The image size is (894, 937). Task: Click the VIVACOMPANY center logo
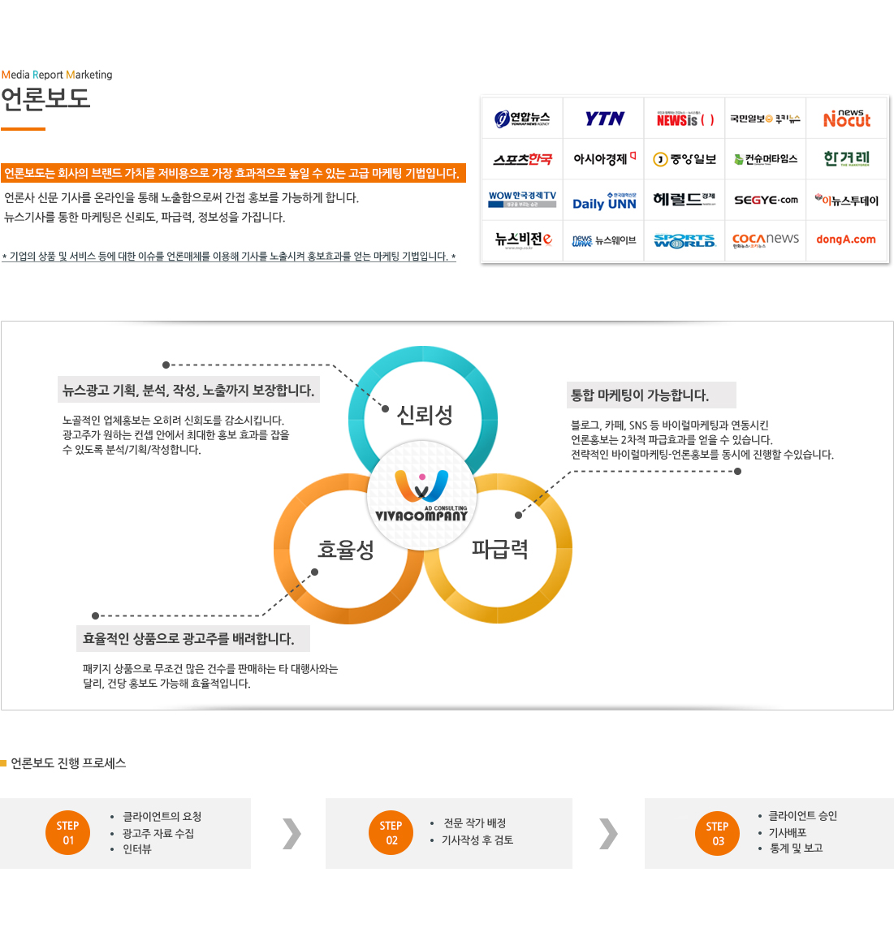point(422,496)
